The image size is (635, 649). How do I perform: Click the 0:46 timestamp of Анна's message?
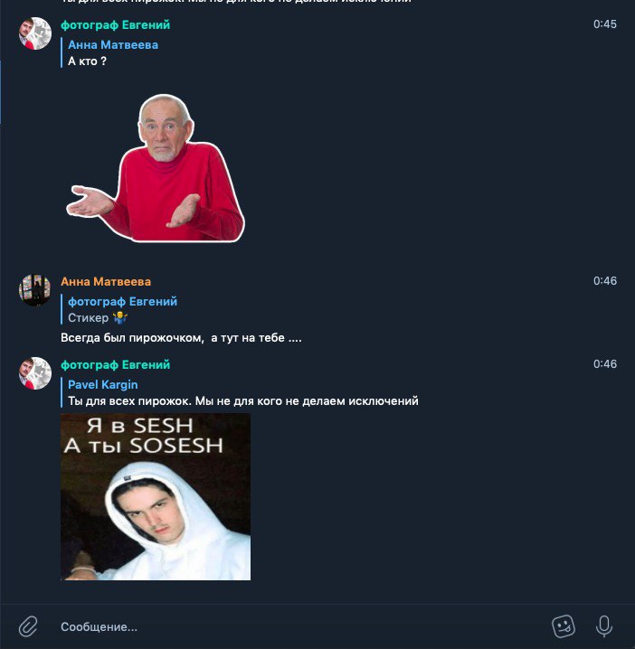[x=605, y=280]
